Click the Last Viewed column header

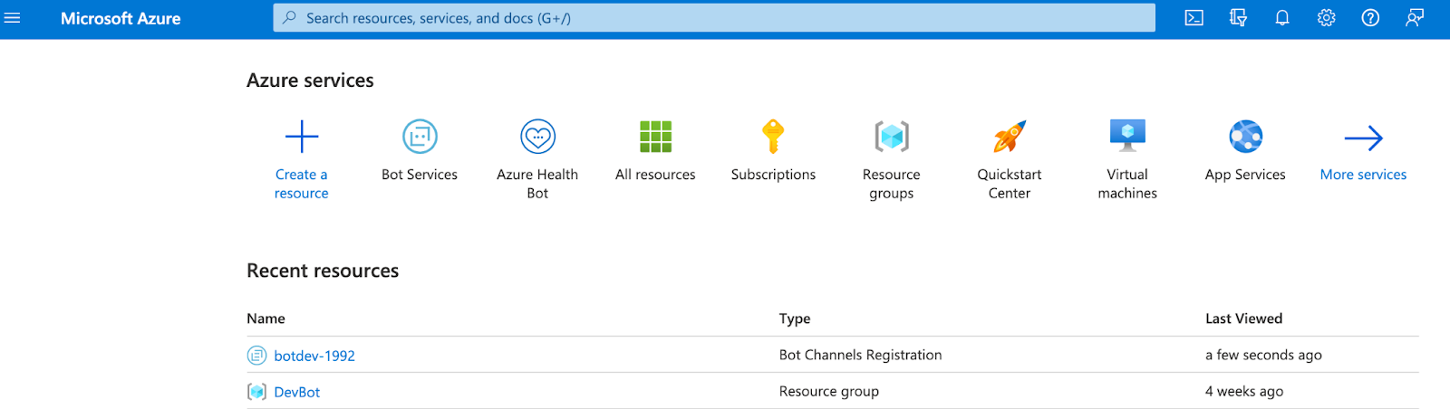[x=1244, y=319]
